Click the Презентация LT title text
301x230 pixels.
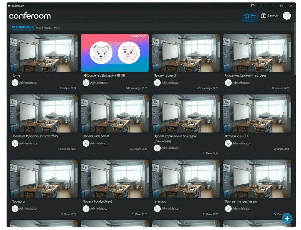pos(165,75)
